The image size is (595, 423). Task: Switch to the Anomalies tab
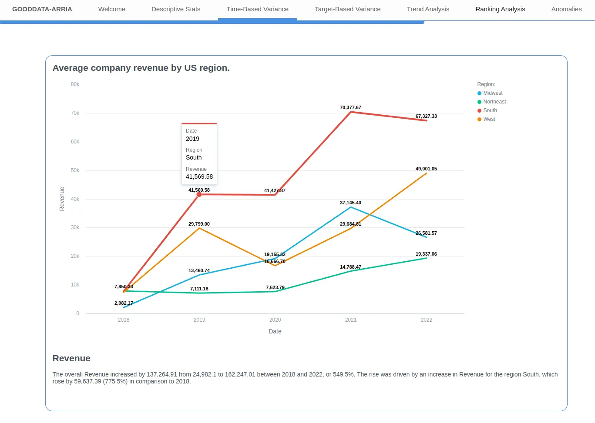[566, 9]
